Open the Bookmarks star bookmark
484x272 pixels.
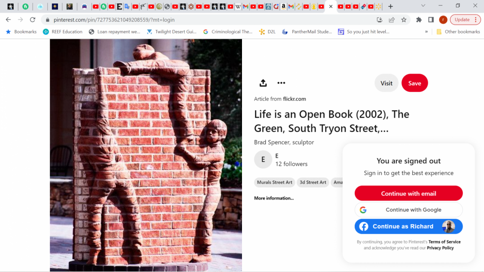(21, 31)
